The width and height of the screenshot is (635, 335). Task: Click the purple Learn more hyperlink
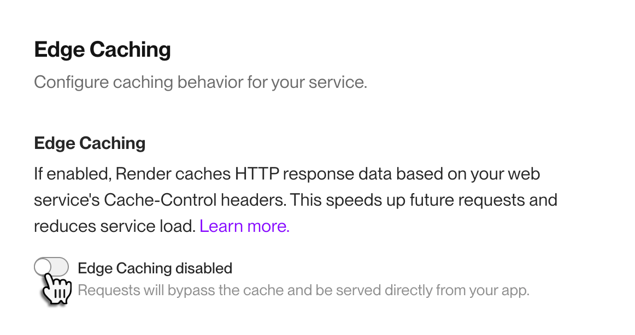(x=244, y=226)
